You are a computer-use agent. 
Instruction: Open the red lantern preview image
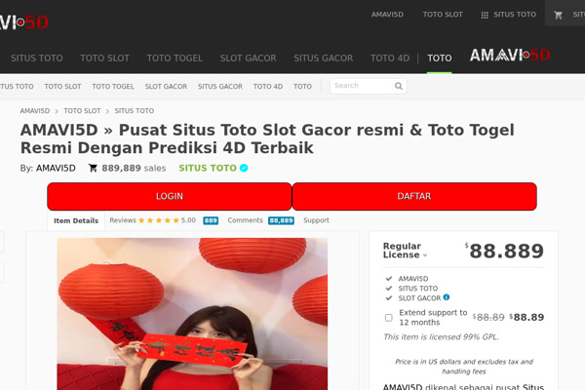192,314
